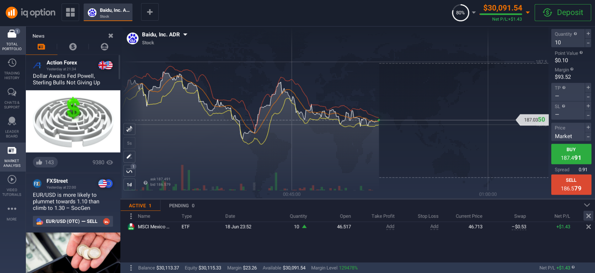Open the Action Forex maze thumbnail
Image resolution: width=595 pixels, height=273 pixels.
[73, 121]
